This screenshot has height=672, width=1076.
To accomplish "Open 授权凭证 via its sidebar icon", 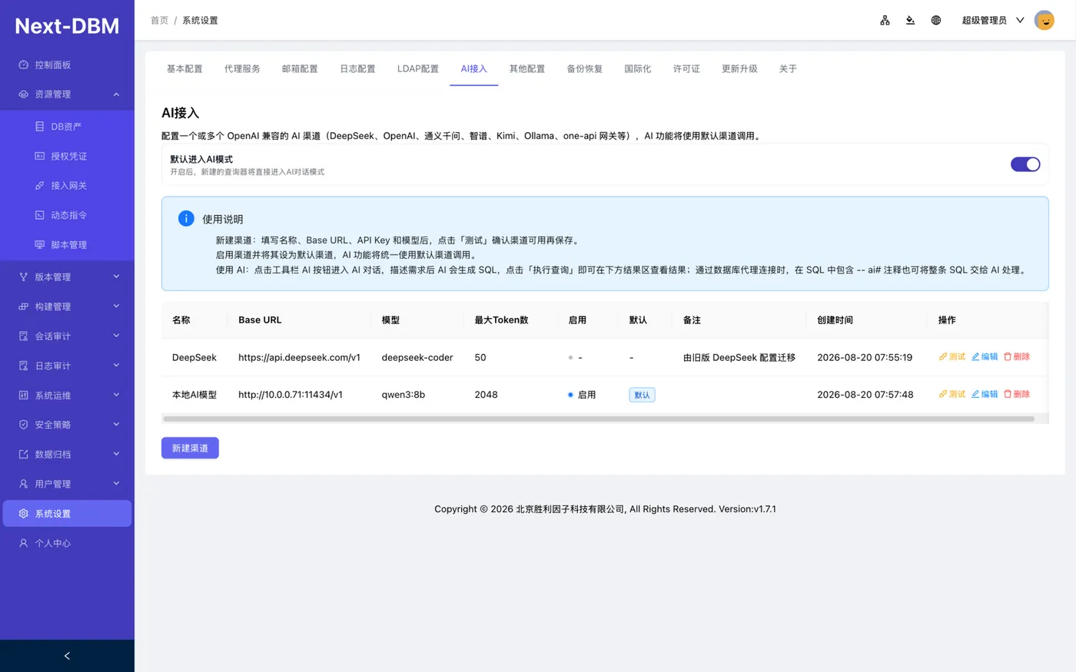I will (40, 156).
